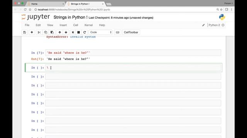Click the kernel status circle indicator
247x138 pixels.
point(223,25)
